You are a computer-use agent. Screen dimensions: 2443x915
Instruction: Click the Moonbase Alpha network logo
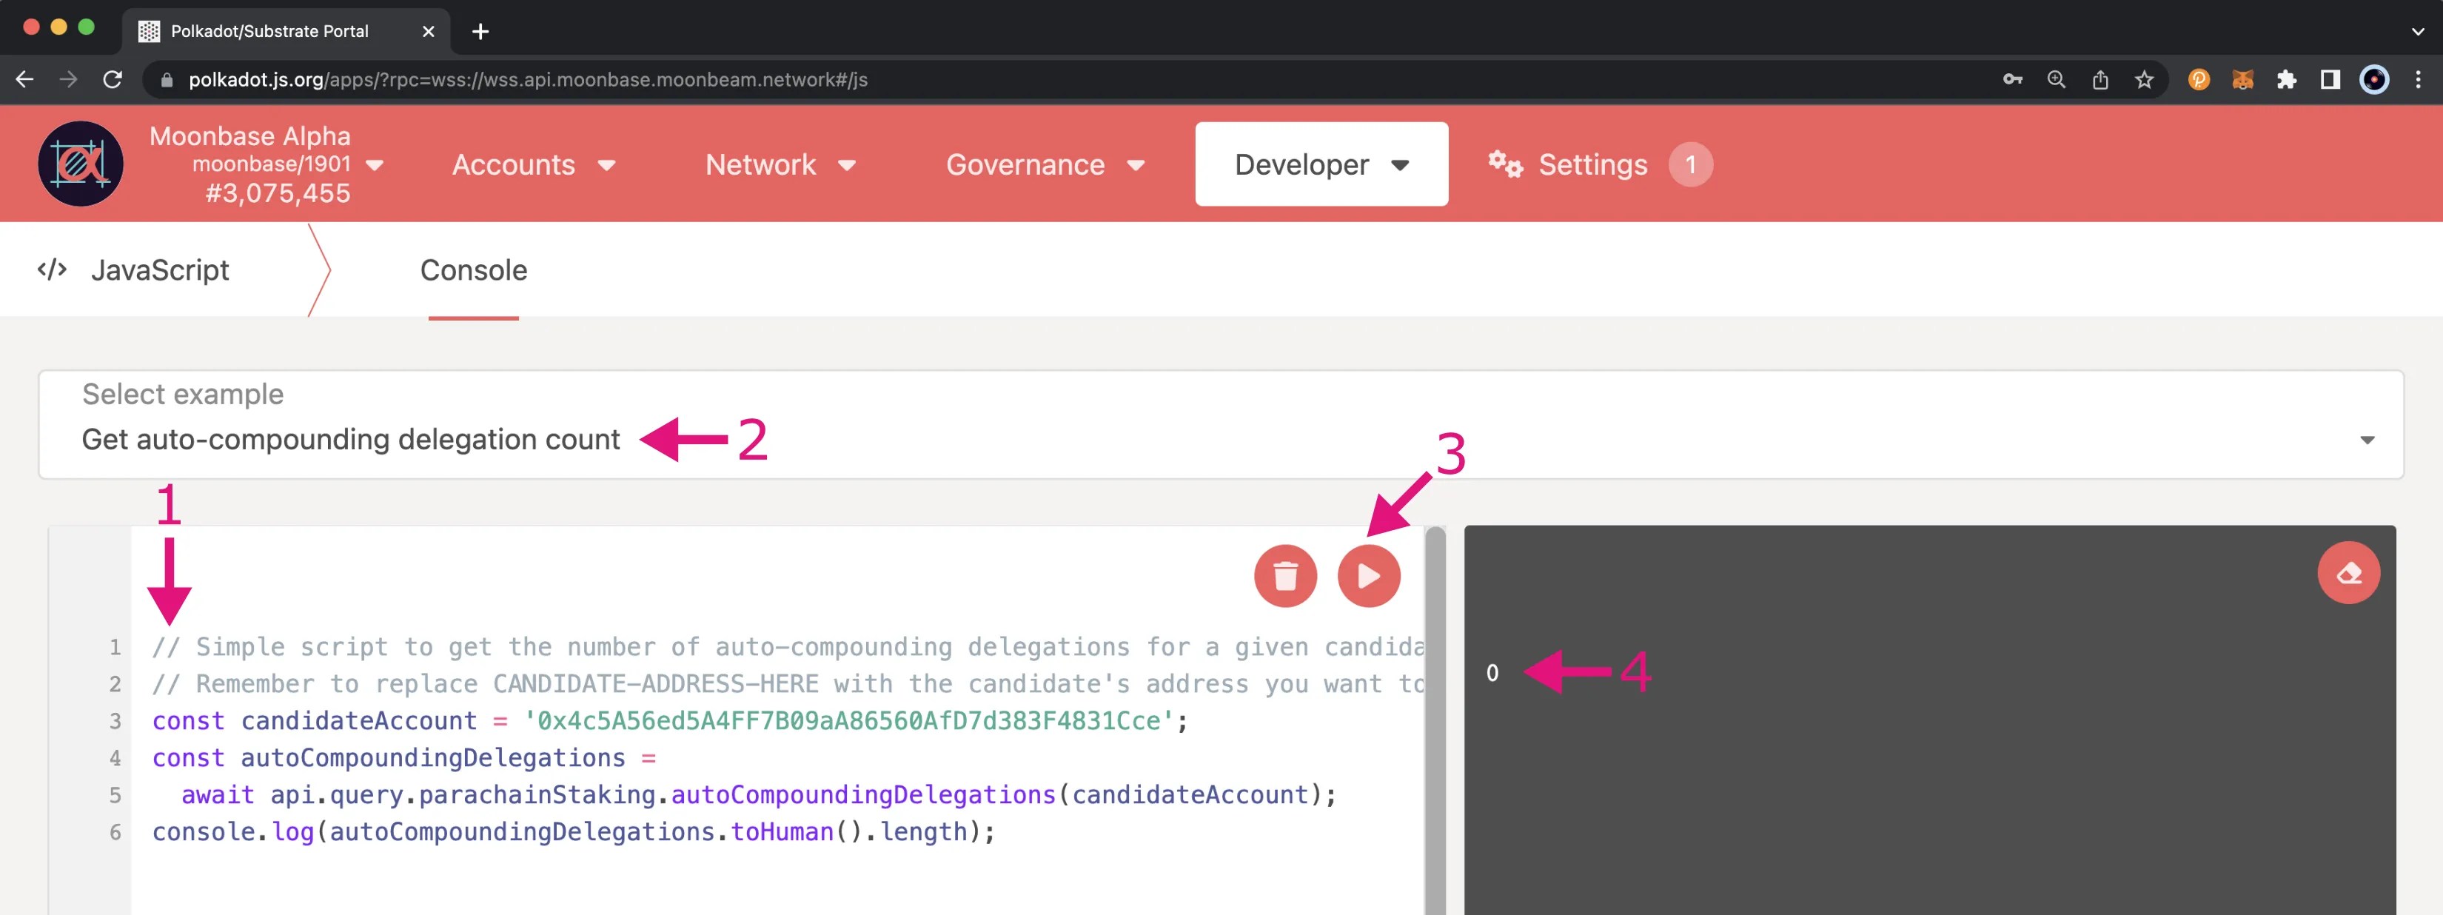point(81,164)
